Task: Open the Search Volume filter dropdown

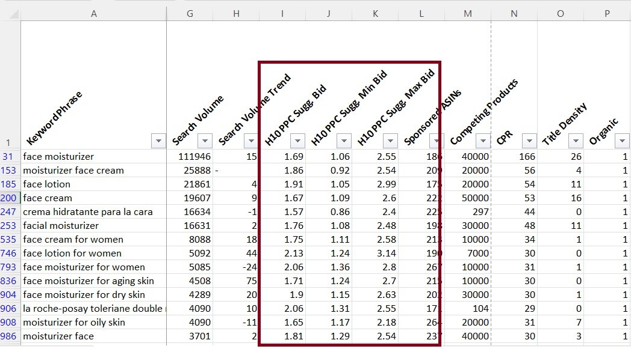Action: pyautogui.click(x=204, y=141)
